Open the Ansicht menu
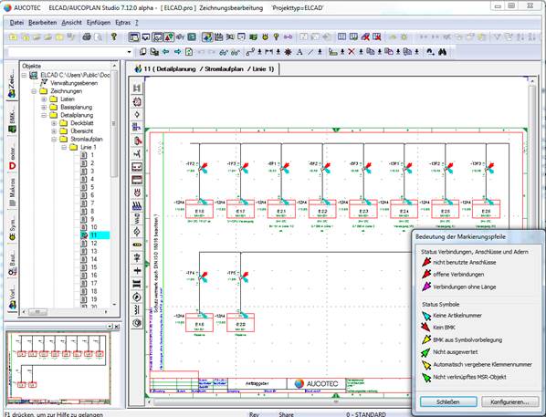This screenshot has height=417, width=546. pyautogui.click(x=71, y=22)
